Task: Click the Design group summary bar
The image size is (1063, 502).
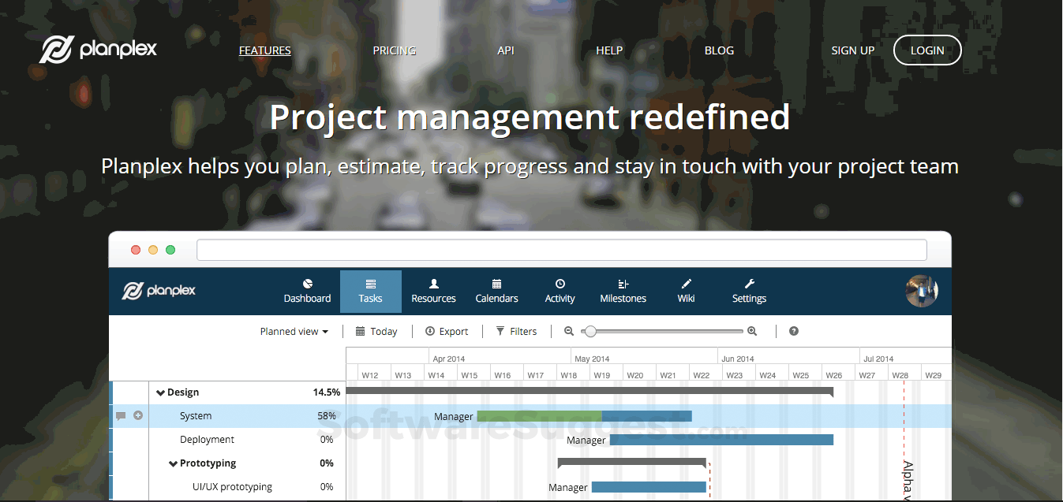Action: pos(590,391)
